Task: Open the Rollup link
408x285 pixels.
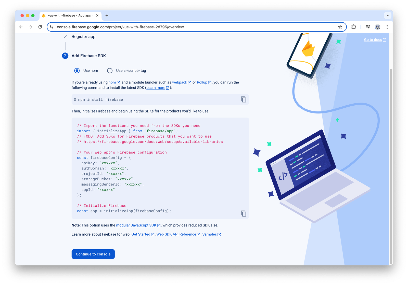Action: 204,82
